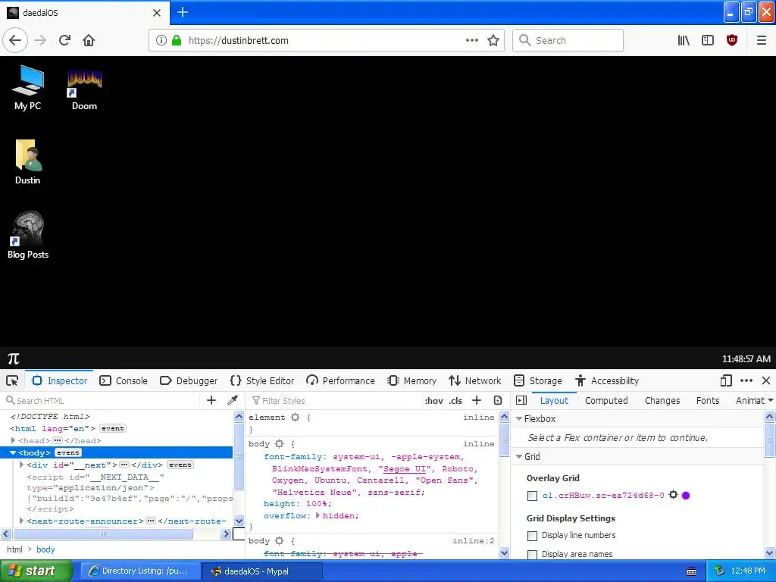Reload the page with refresh icon
776x582 pixels.
pos(64,40)
